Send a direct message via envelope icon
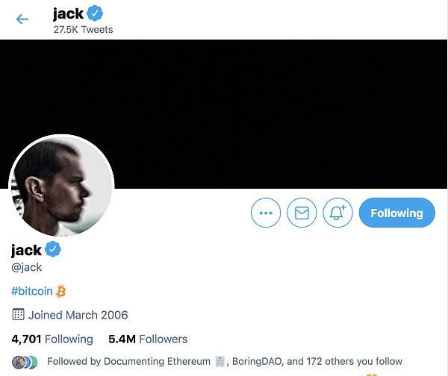448x376 pixels. tap(302, 213)
